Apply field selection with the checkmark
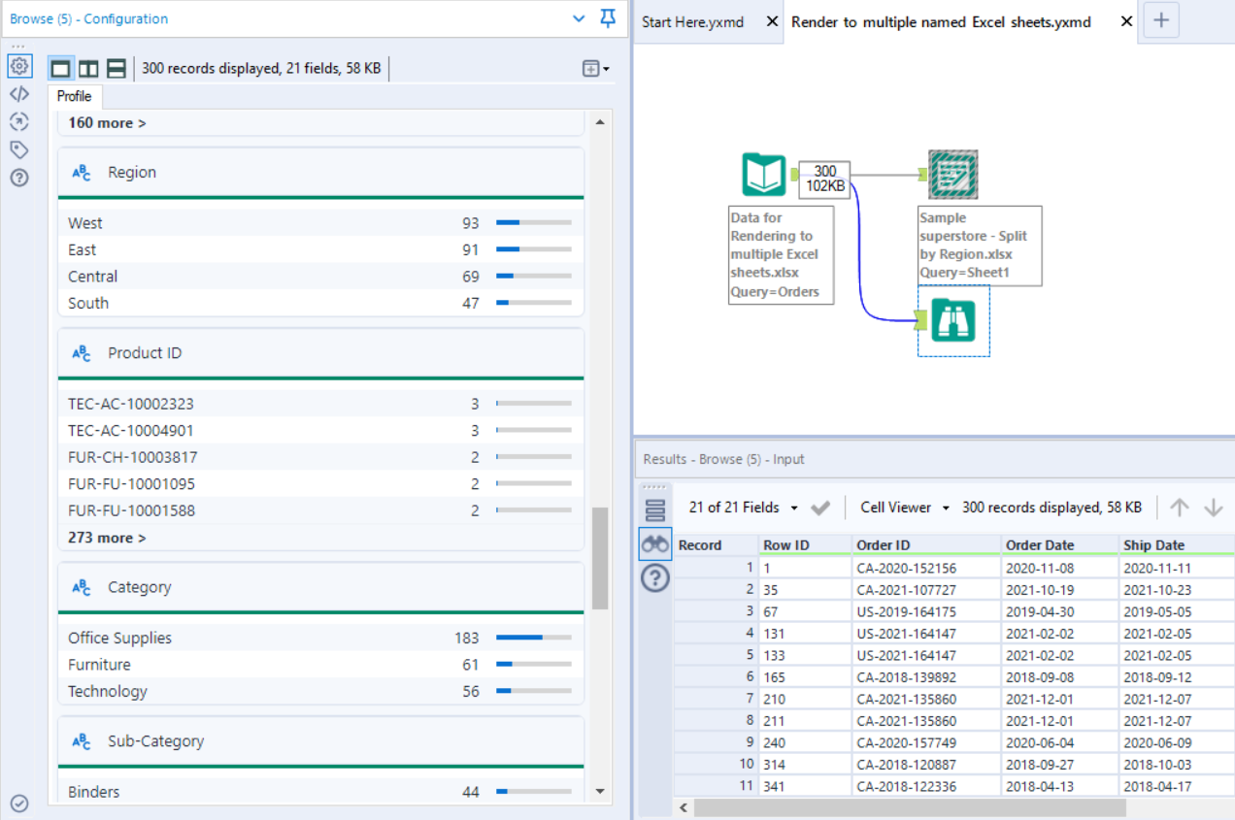The height and width of the screenshot is (820, 1235). tap(821, 507)
